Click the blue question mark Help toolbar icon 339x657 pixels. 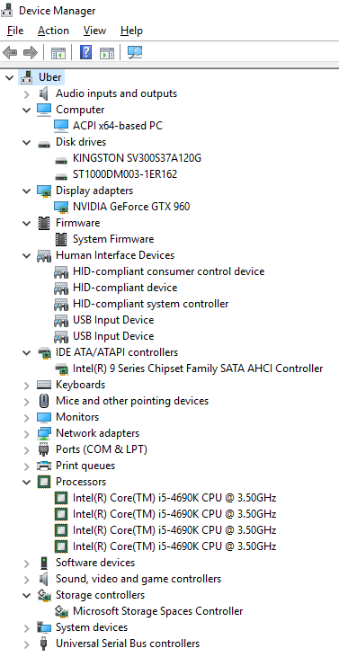point(85,52)
